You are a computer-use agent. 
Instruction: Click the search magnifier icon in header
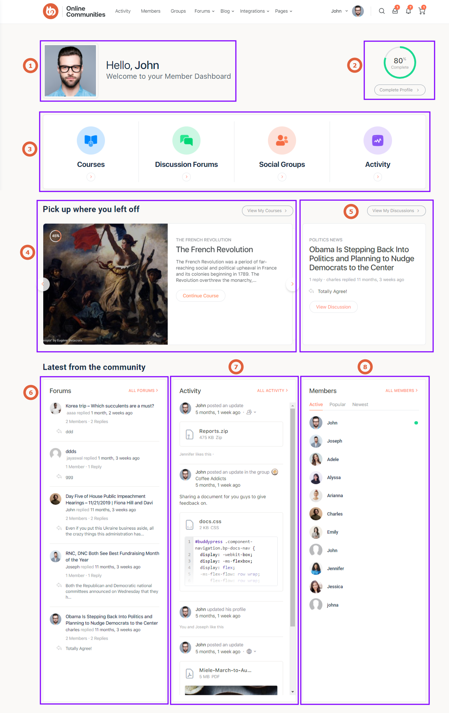coord(382,11)
